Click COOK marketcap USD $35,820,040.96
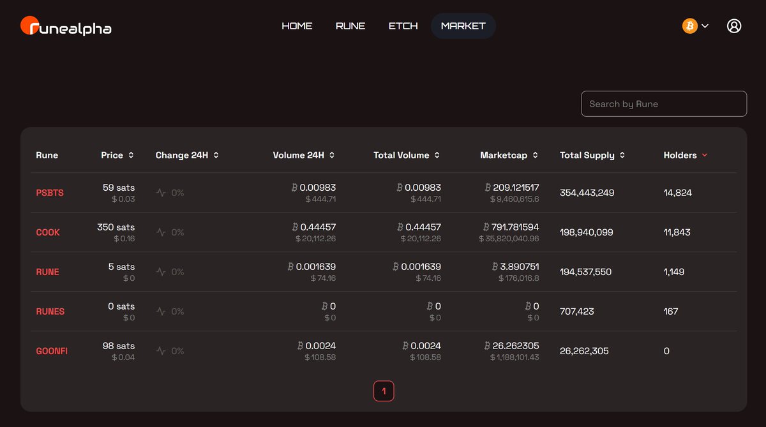This screenshot has height=427, width=766. (509, 239)
